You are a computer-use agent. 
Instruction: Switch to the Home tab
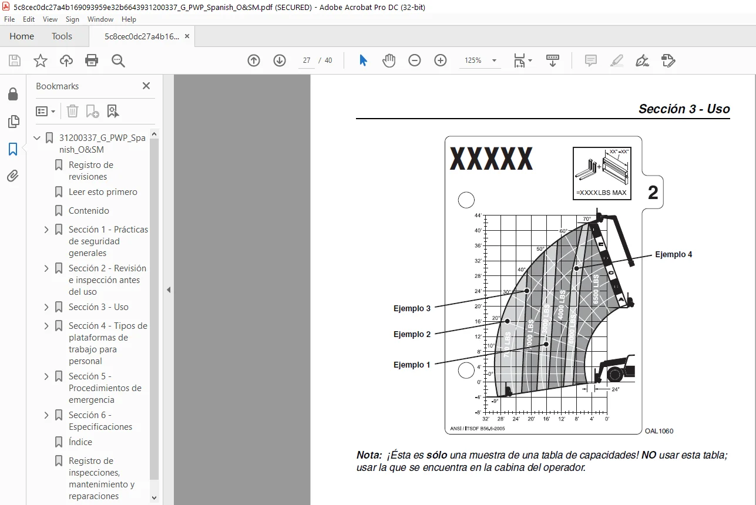[x=22, y=36]
